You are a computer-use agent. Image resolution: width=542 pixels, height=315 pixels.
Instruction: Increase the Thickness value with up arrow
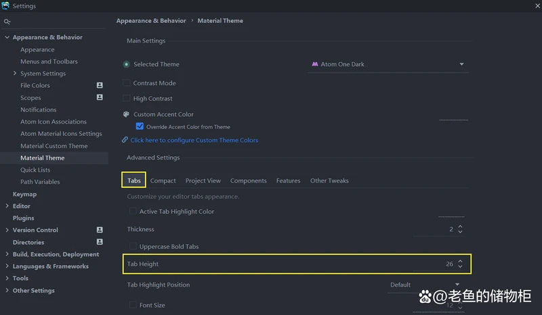[460, 226]
